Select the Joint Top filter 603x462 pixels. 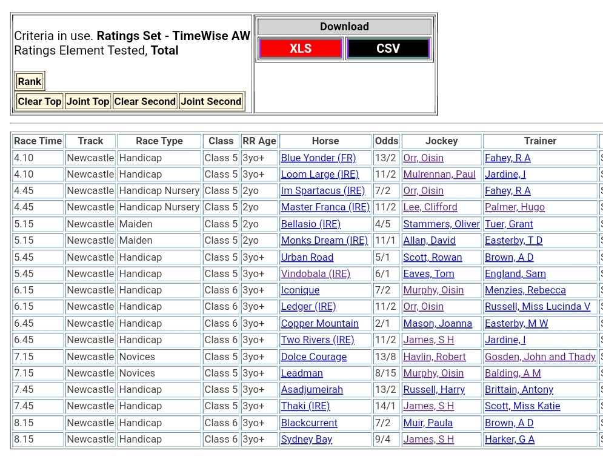88,101
